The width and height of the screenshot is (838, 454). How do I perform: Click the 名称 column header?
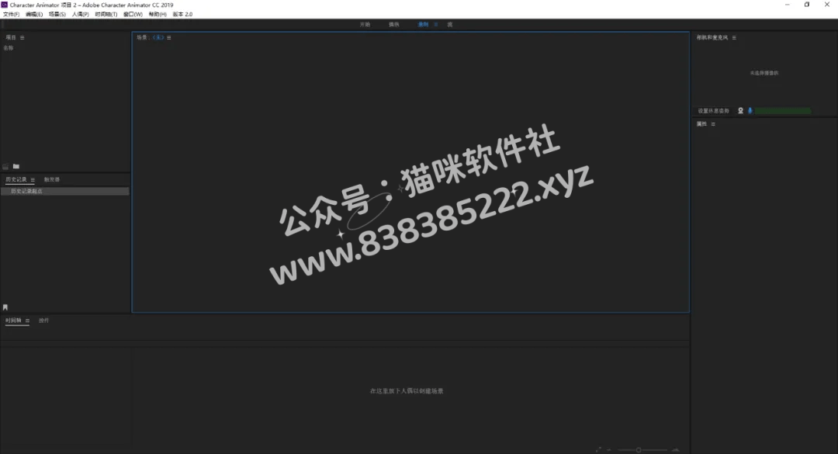click(9, 48)
